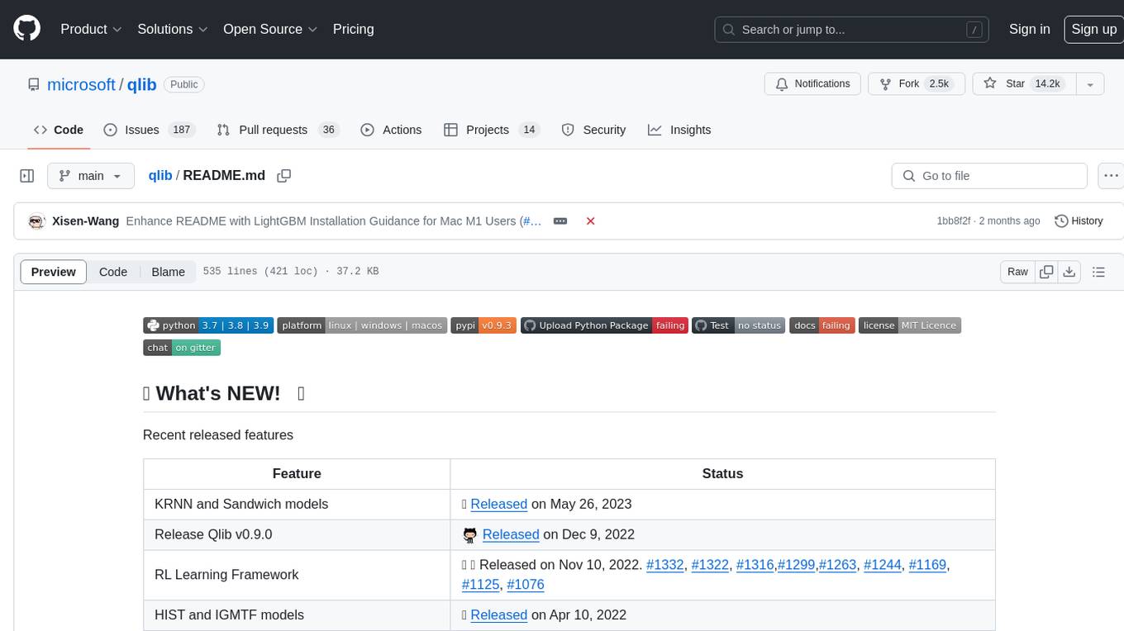1124x631 pixels.
Task: Switch to the Pull requests tab
Action: click(278, 130)
